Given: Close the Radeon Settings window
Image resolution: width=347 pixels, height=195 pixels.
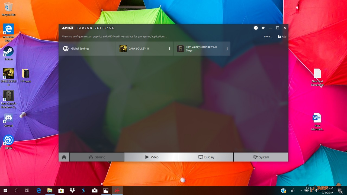Looking at the screenshot, I should pyautogui.click(x=285, y=28).
